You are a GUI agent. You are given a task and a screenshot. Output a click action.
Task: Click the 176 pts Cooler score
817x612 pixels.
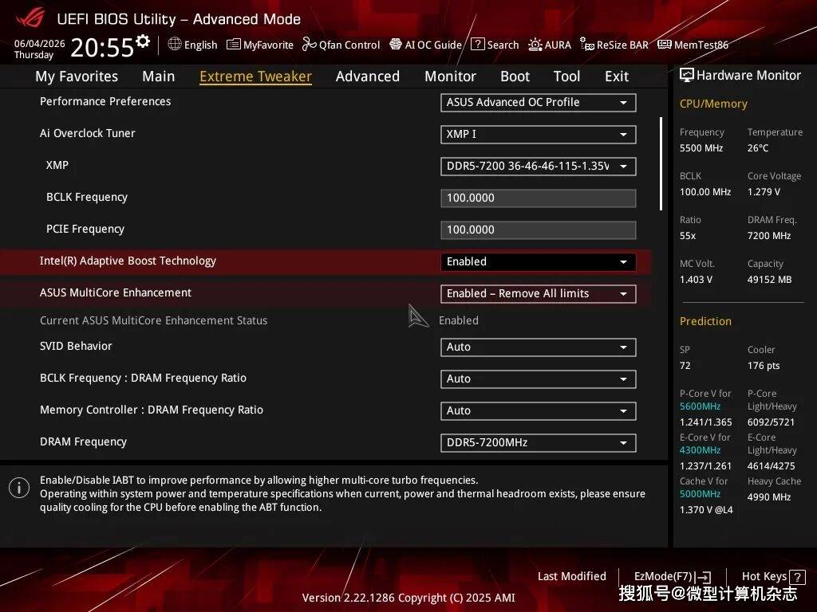(764, 365)
